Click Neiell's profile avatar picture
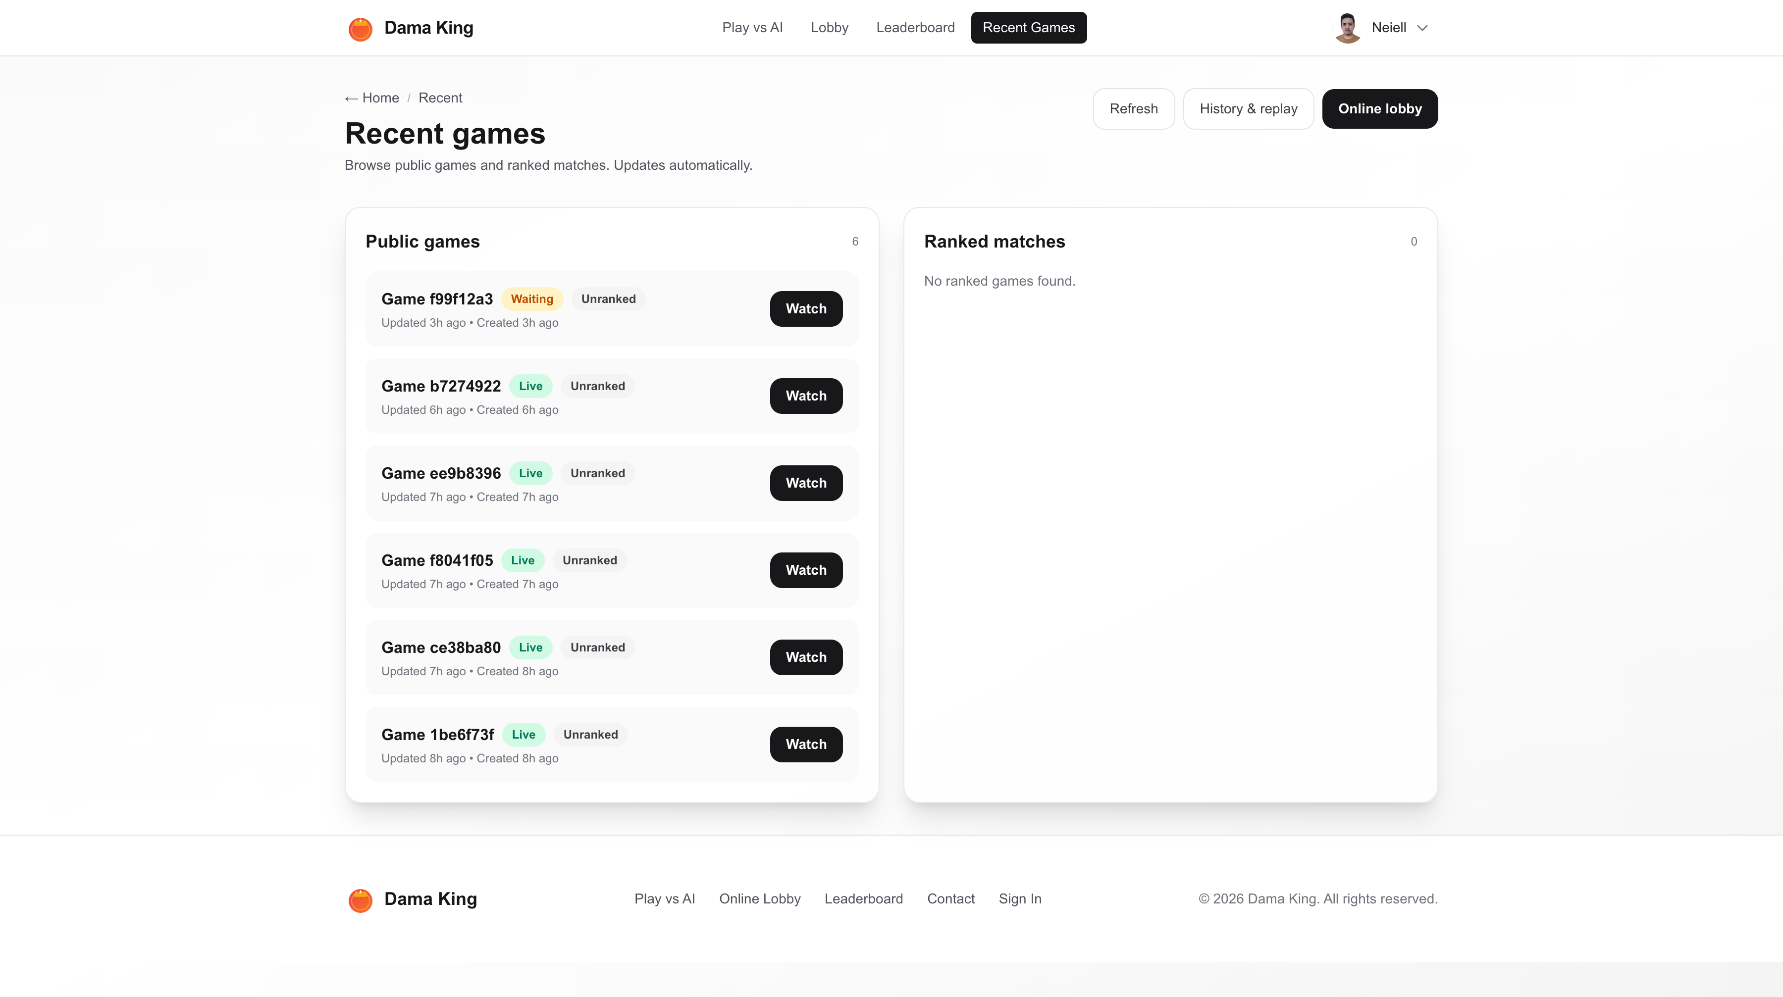This screenshot has height=997, width=1783. pos(1347,28)
